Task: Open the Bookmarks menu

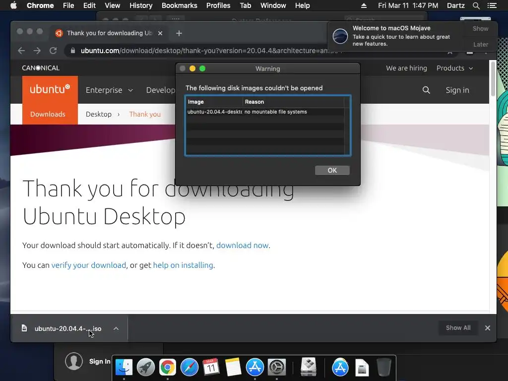Action: [180, 5]
